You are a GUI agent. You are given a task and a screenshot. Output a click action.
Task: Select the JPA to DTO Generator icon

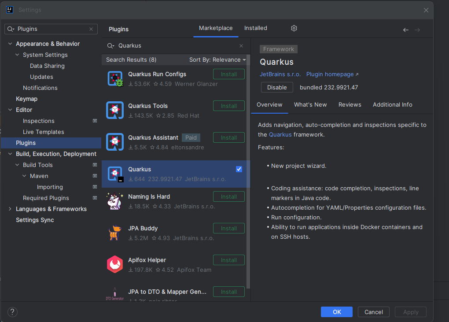tap(115, 294)
